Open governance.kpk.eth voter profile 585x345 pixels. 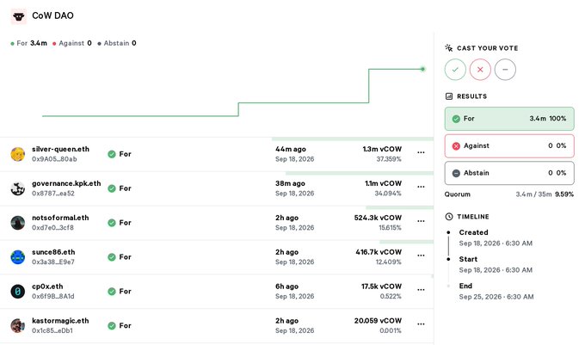click(66, 183)
